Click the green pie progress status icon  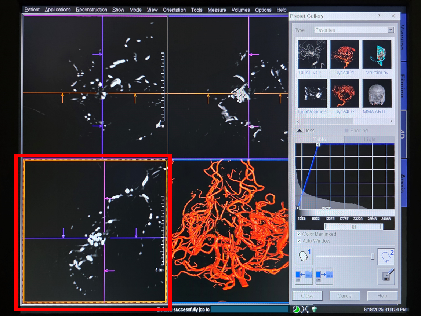pos(296,309)
